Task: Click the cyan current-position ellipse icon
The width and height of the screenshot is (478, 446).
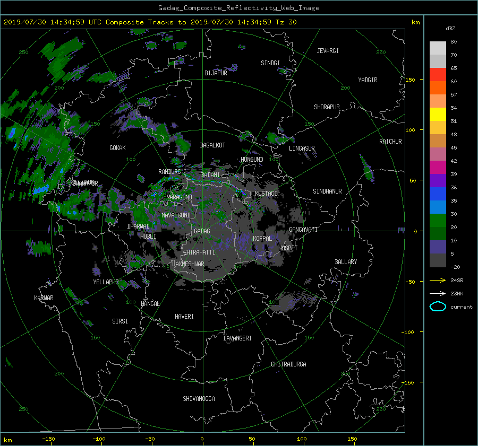Action: tap(438, 307)
